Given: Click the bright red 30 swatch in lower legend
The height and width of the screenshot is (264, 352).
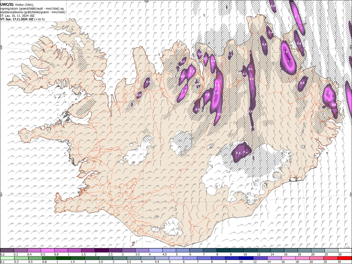Looking at the screenshot, I should 345,258.
